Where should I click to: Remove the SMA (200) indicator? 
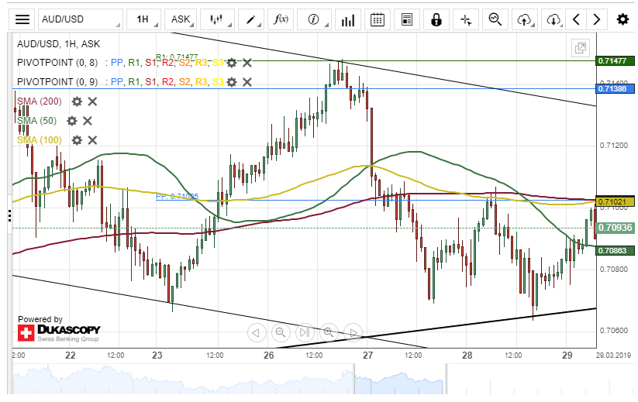(92, 101)
